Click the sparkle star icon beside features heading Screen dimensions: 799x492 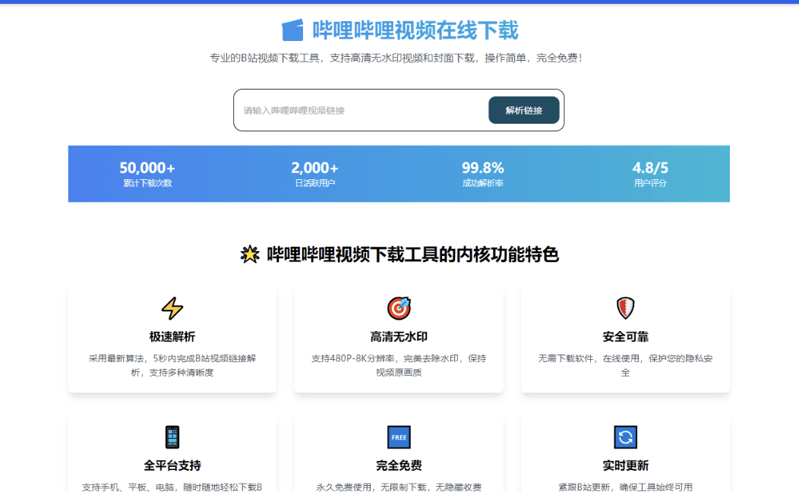250,254
